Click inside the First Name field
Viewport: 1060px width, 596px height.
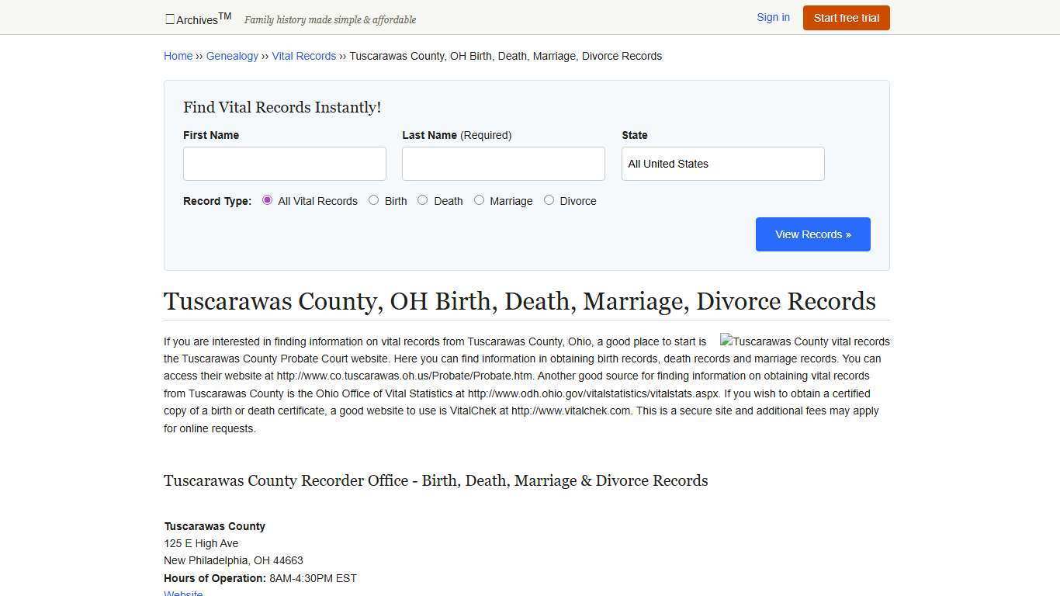284,164
